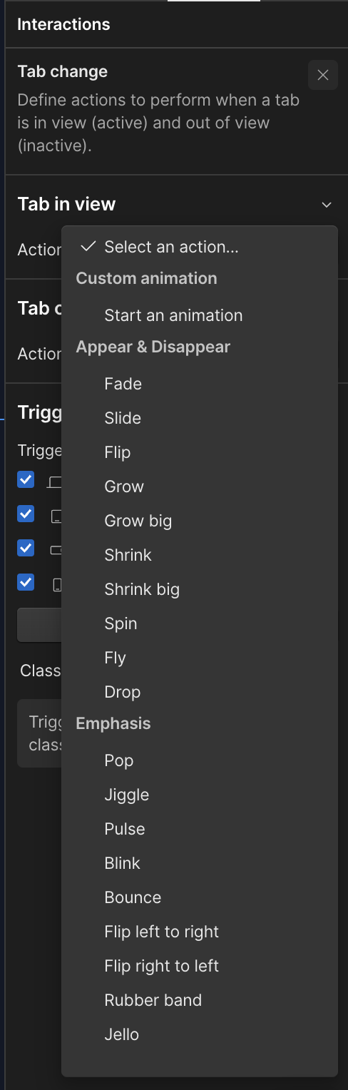Viewport: 348px width, 1090px height.
Task: Toggle the third device checkbox
Action: click(26, 548)
